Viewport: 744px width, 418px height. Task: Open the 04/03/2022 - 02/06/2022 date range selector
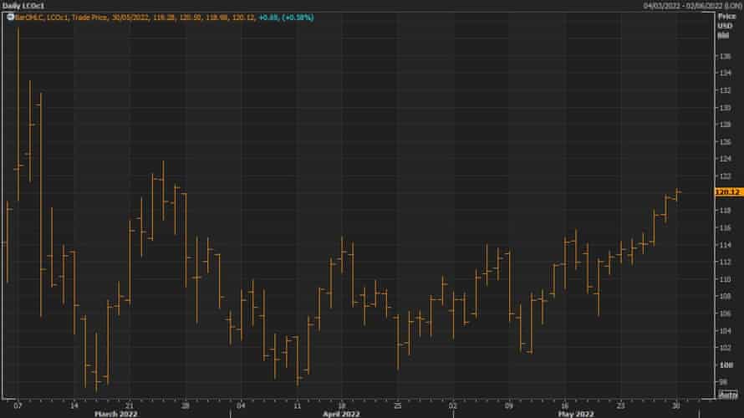click(x=690, y=5)
